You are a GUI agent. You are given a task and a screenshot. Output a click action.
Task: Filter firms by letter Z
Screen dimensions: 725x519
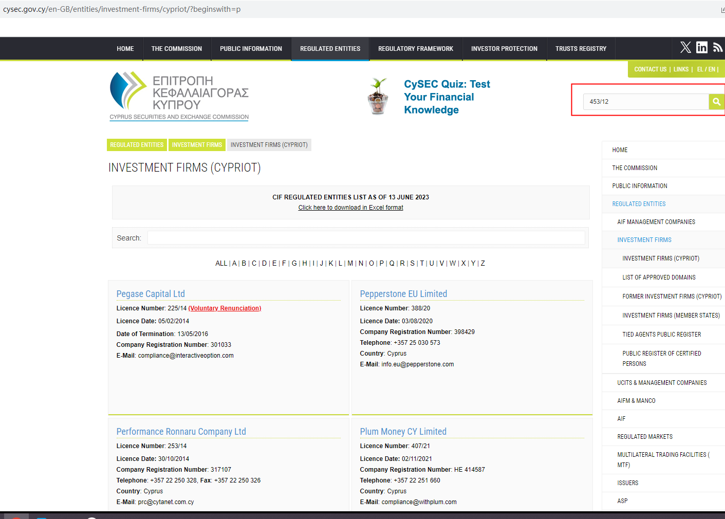482,263
